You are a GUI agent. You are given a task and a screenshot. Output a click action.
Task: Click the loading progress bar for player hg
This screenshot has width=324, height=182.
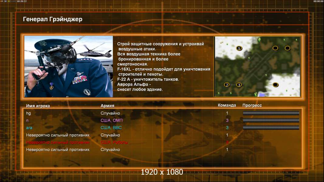271,113
